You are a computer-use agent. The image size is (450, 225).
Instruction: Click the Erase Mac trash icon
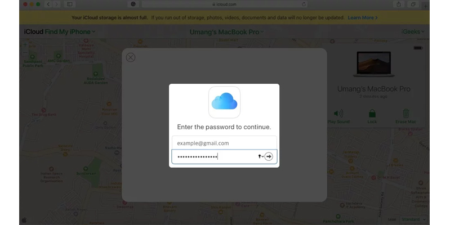click(406, 114)
